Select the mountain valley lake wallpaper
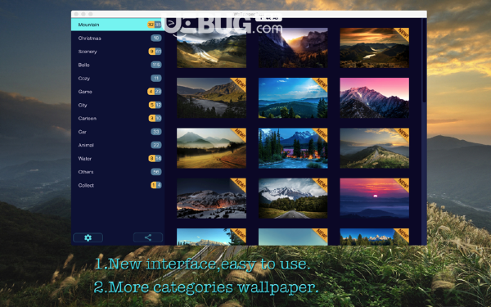 coord(211,97)
